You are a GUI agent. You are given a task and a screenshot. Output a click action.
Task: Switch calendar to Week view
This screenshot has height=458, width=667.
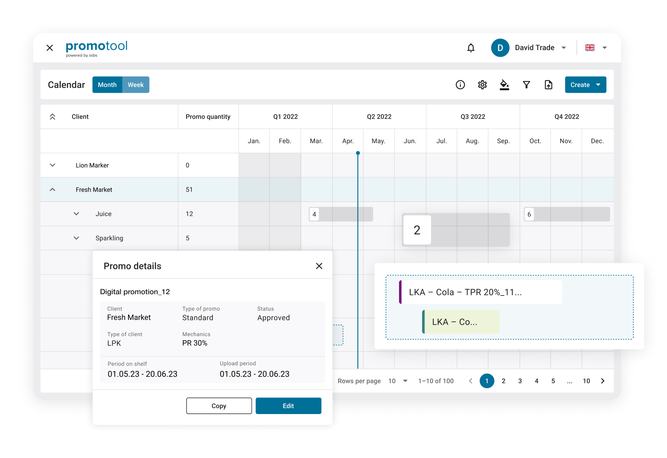[x=135, y=85]
